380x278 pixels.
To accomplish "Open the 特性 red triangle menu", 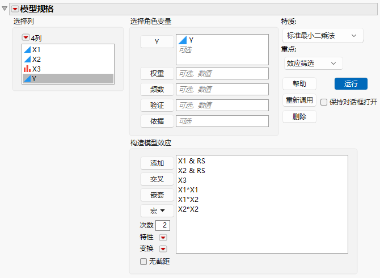I will pyautogui.click(x=163, y=238).
